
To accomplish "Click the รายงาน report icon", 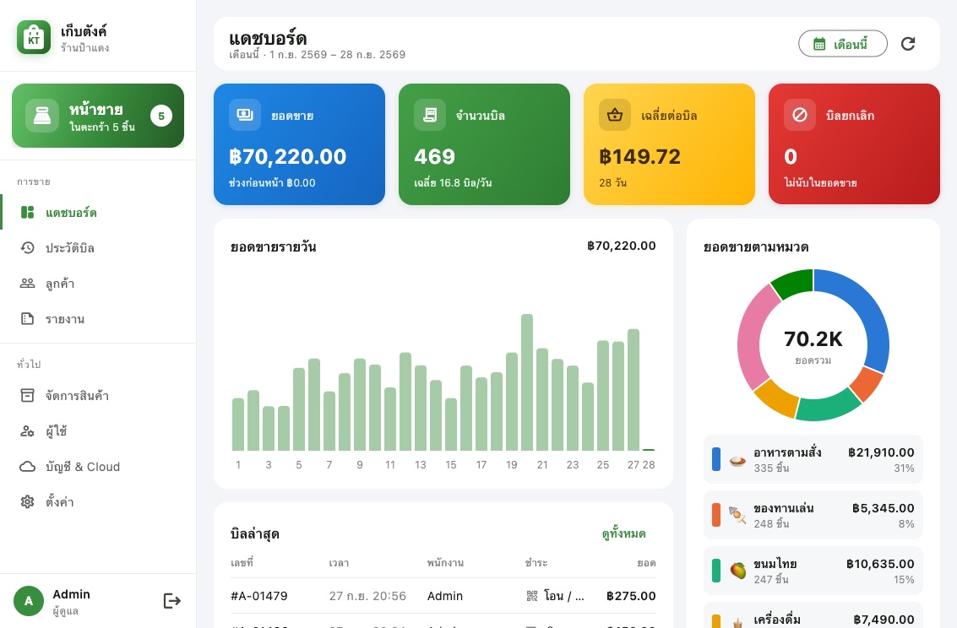I will pos(28,318).
